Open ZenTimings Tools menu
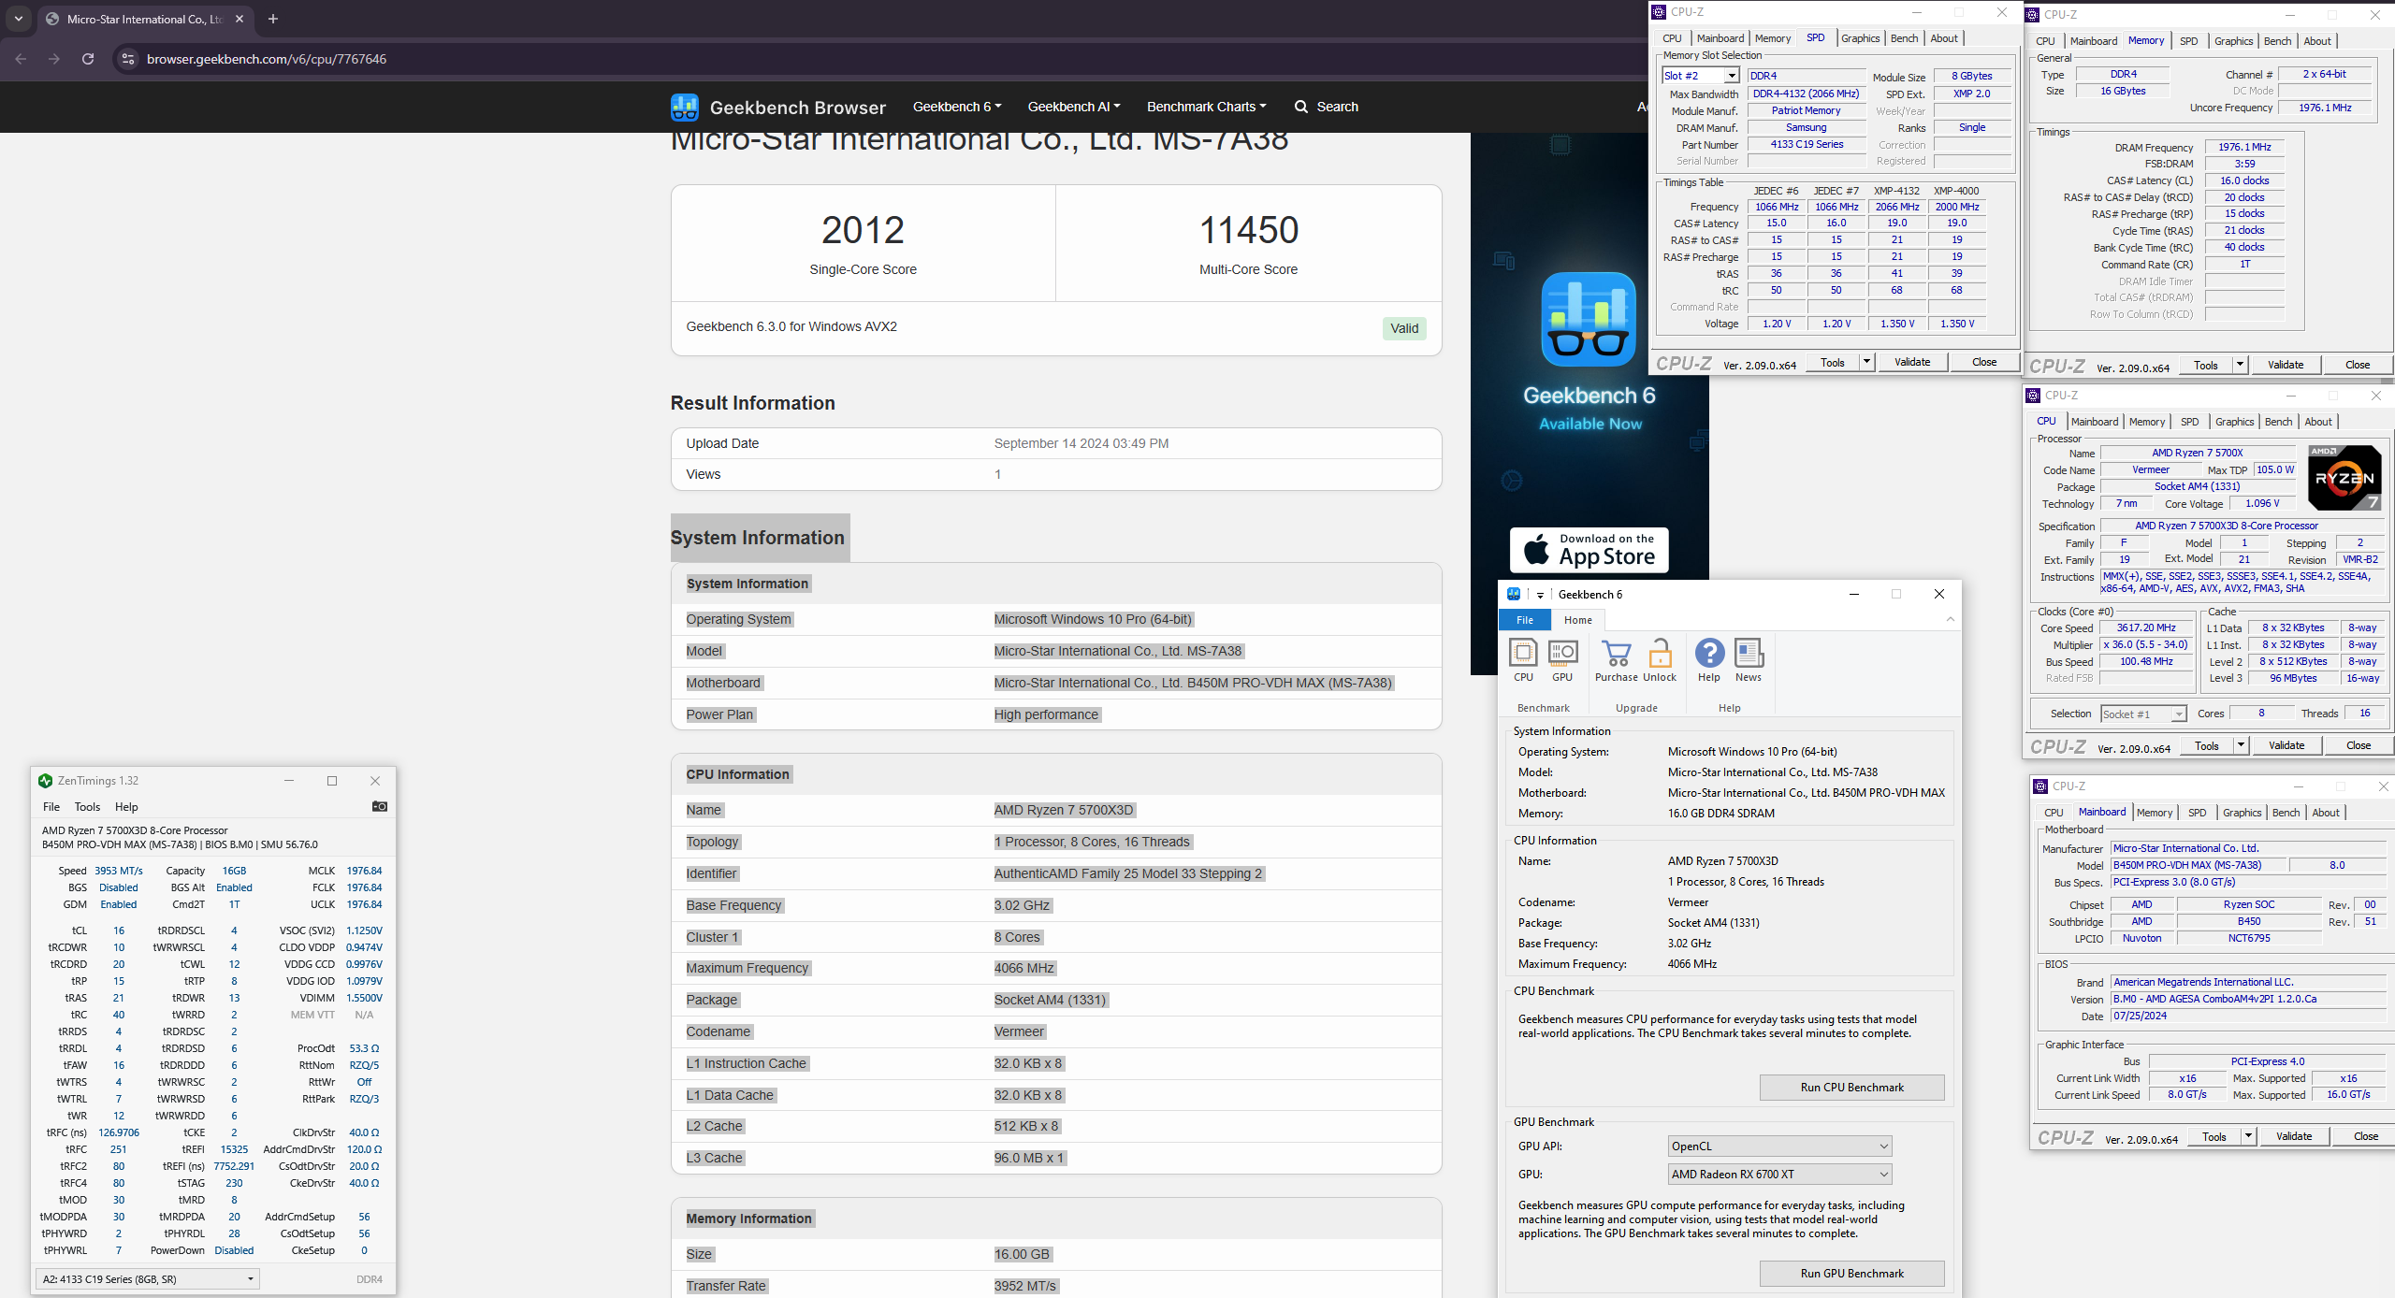The image size is (2395, 1298). click(x=87, y=806)
